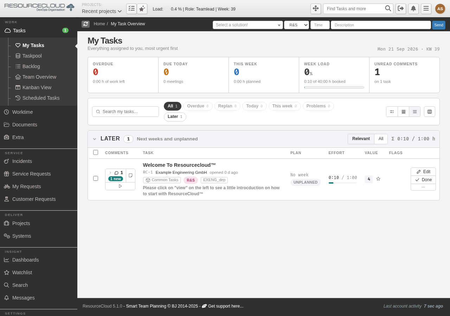This screenshot has height=316, width=450.
Task: Open the more options ellipsis on task
Action: (x=423, y=187)
